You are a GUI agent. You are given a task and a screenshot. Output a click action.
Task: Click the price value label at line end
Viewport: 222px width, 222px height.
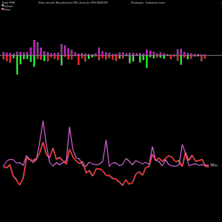(214, 165)
